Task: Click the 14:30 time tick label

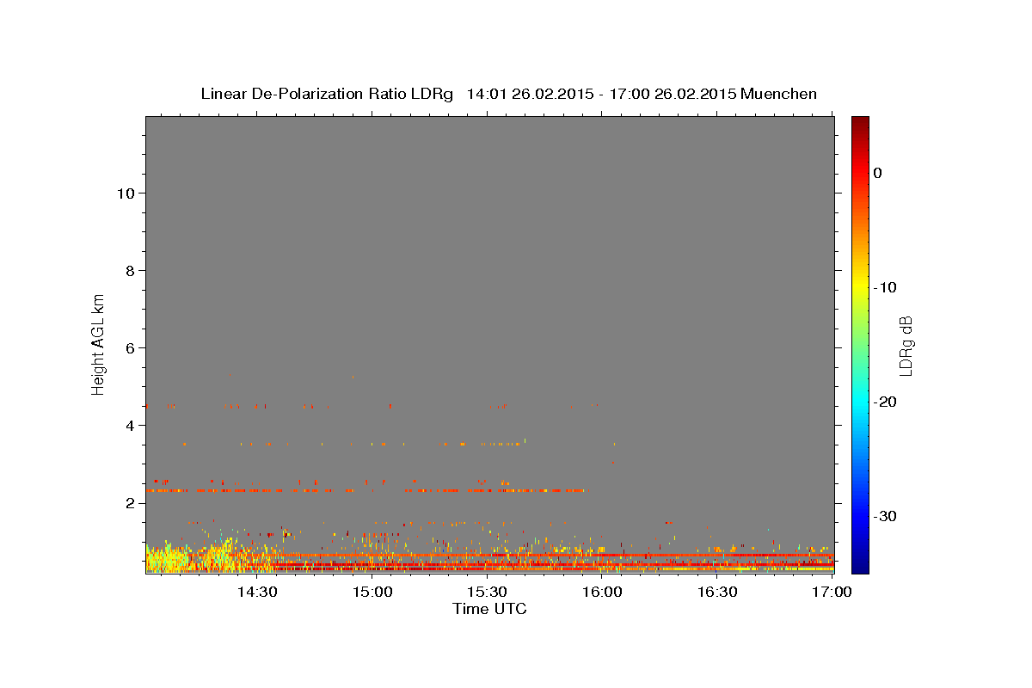Action: point(256,593)
